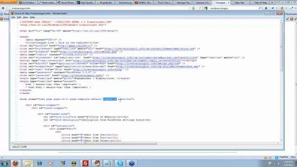Switch to the iStock Photo tab
The width and height of the screenshot is (297, 167).
(x=66, y=3)
